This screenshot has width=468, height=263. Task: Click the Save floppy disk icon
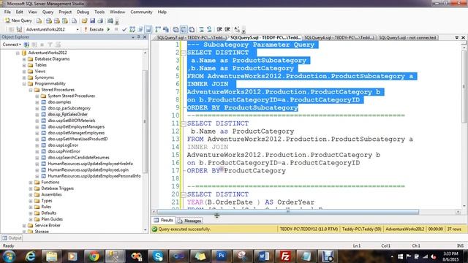93,20
